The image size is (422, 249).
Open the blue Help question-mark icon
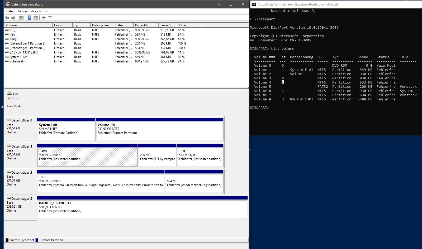tap(29, 18)
